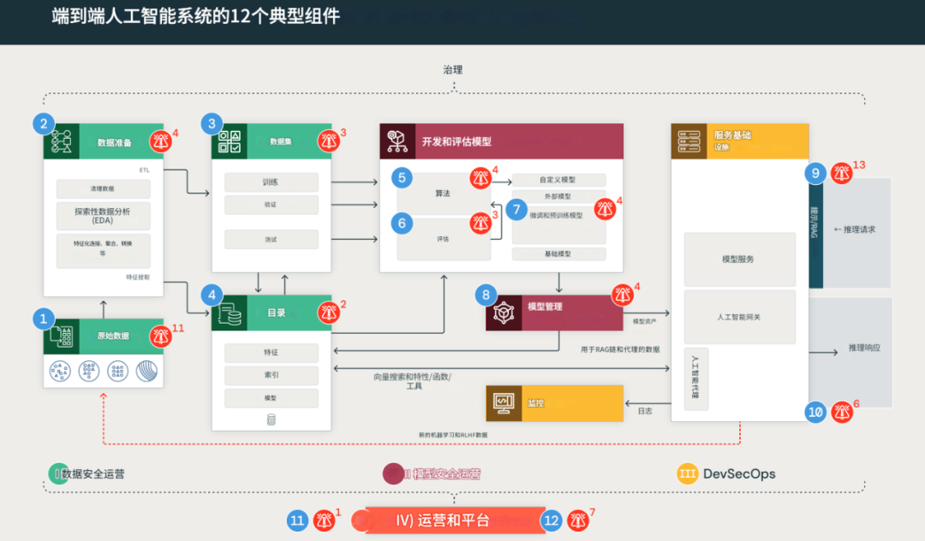Toggle the alarm bell showing count 13
The height and width of the screenshot is (541, 925).
(x=841, y=173)
